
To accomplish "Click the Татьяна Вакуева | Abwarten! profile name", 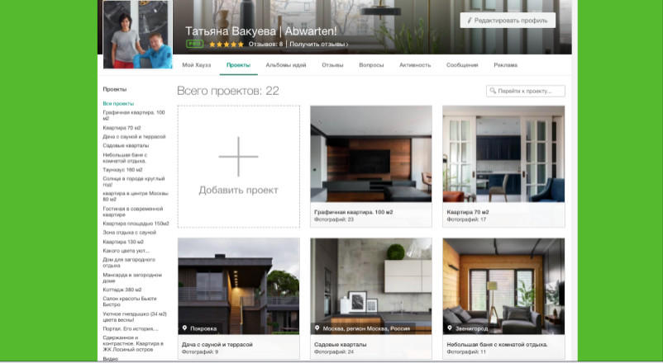I will pyautogui.click(x=261, y=31).
